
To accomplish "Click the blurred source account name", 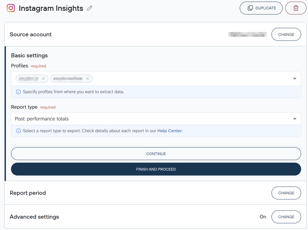I will (x=248, y=34).
